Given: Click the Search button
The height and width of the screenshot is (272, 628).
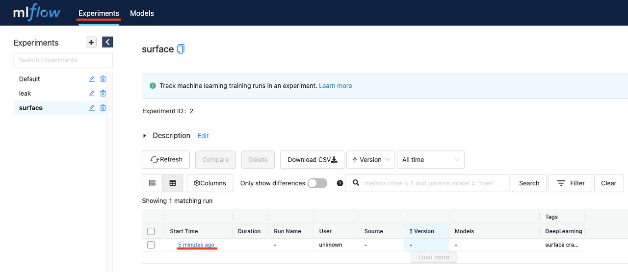Looking at the screenshot, I should click(x=529, y=183).
